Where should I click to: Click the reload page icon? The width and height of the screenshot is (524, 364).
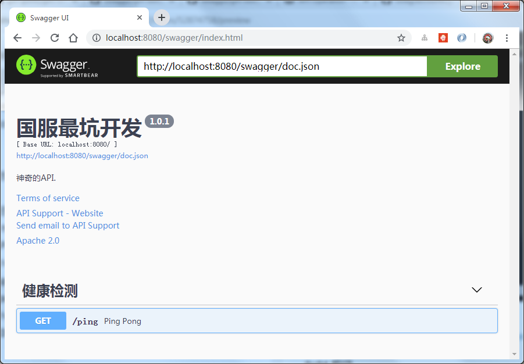(x=54, y=37)
